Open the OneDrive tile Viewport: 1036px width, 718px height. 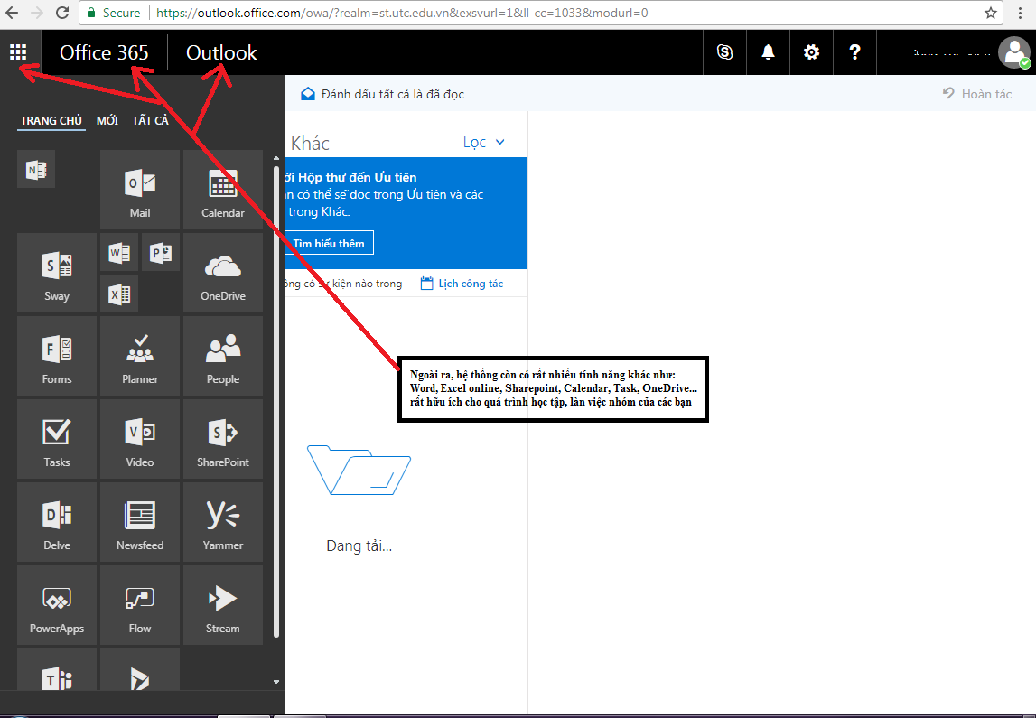(x=223, y=273)
